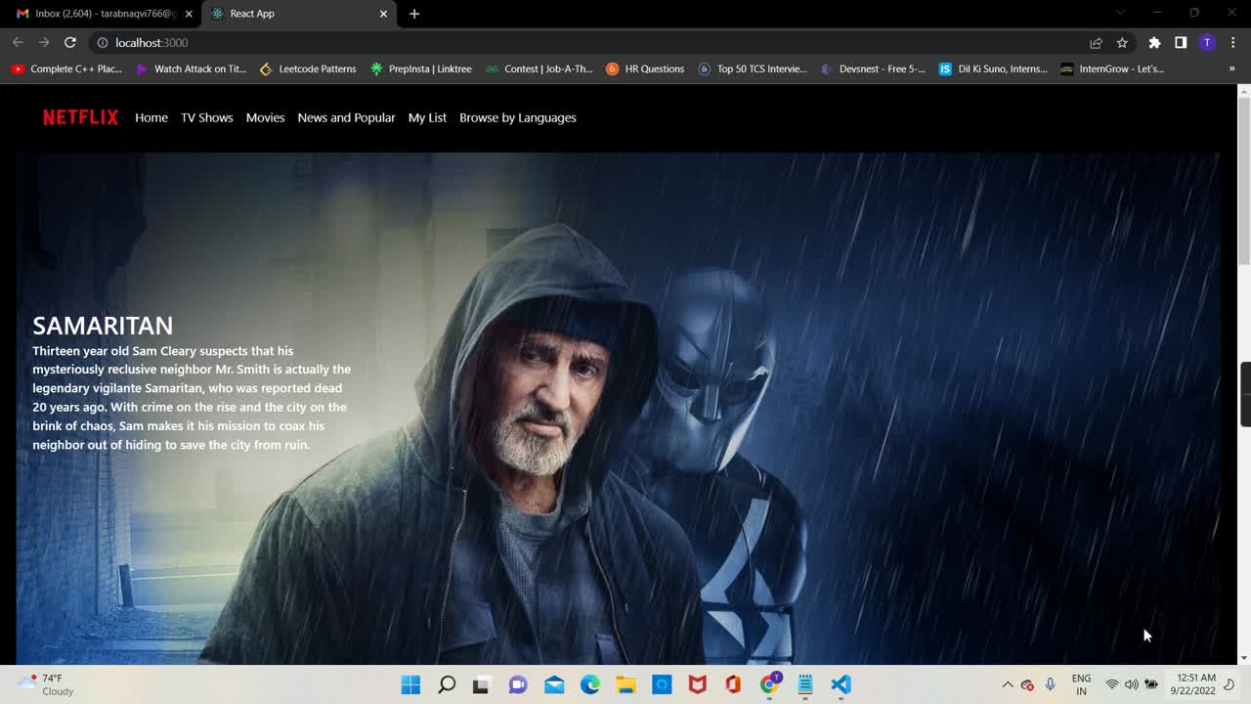Open Teams Chat from taskbar
Image resolution: width=1251 pixels, height=704 pixels.
tap(518, 684)
